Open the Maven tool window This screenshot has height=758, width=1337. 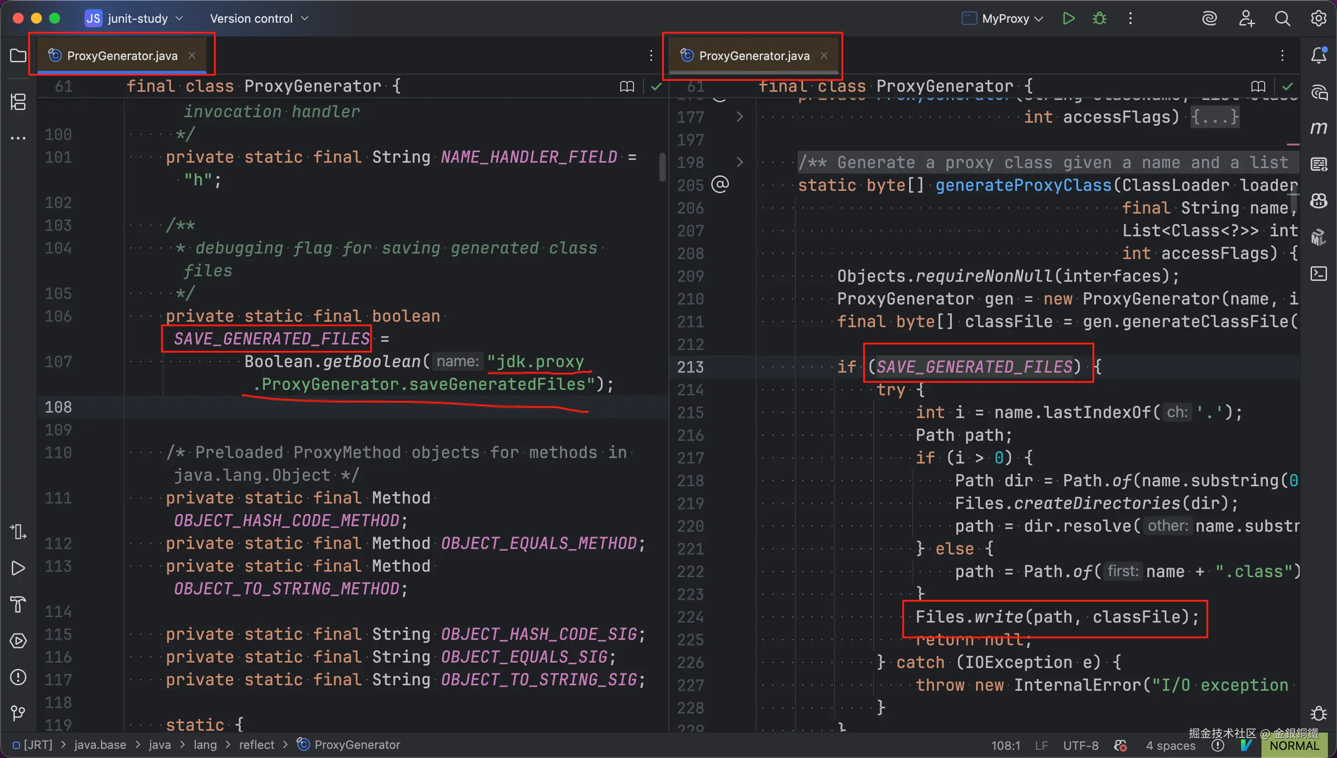[x=1319, y=128]
